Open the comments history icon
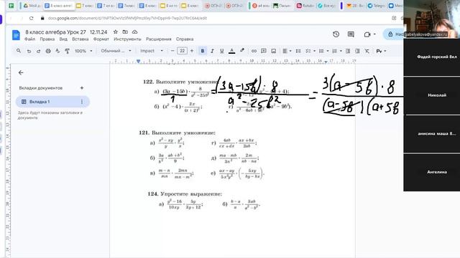The width and height of the screenshot is (460, 258). pyautogui.click(x=351, y=34)
